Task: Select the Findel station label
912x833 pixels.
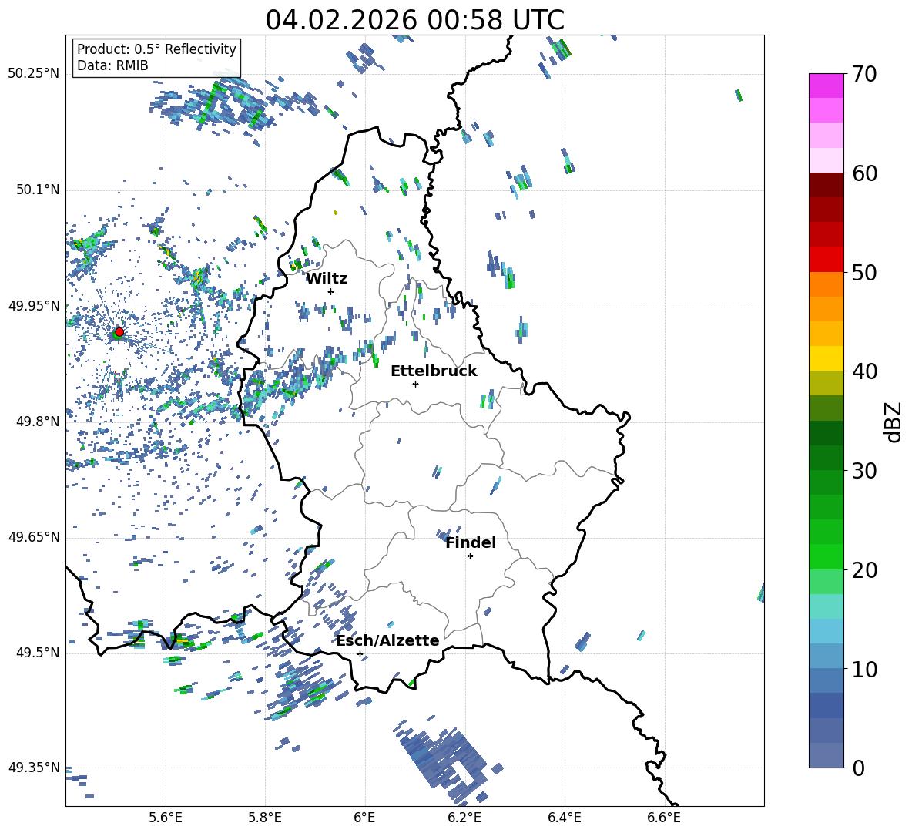Action: click(x=471, y=542)
